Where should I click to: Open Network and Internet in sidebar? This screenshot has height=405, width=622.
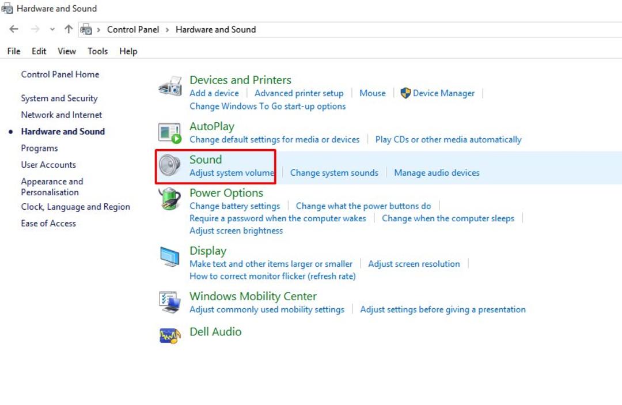pos(62,115)
